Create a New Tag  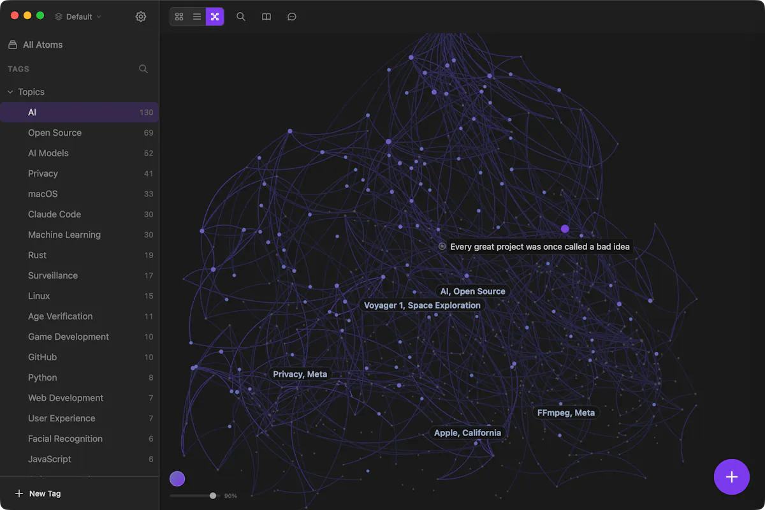click(38, 493)
